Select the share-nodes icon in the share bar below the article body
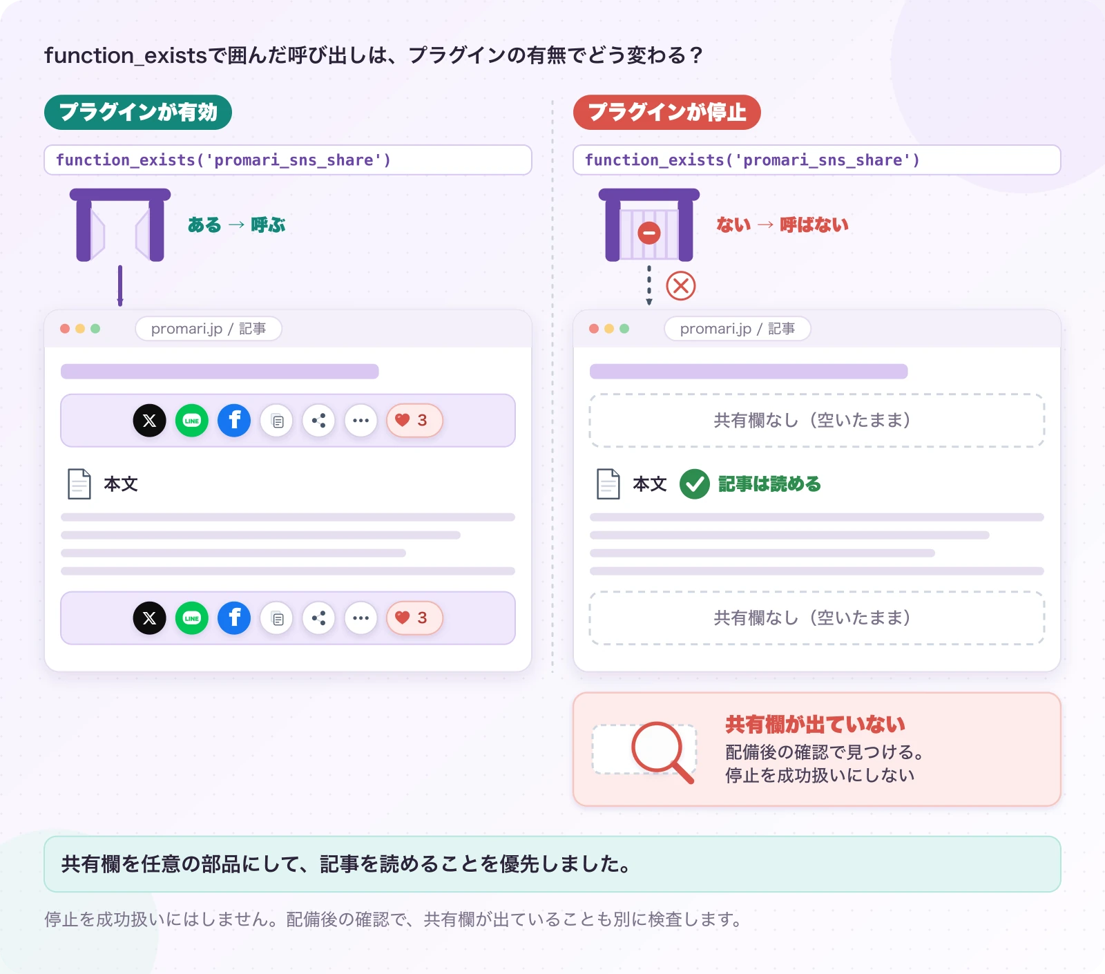This screenshot has height=974, width=1105. (x=318, y=618)
